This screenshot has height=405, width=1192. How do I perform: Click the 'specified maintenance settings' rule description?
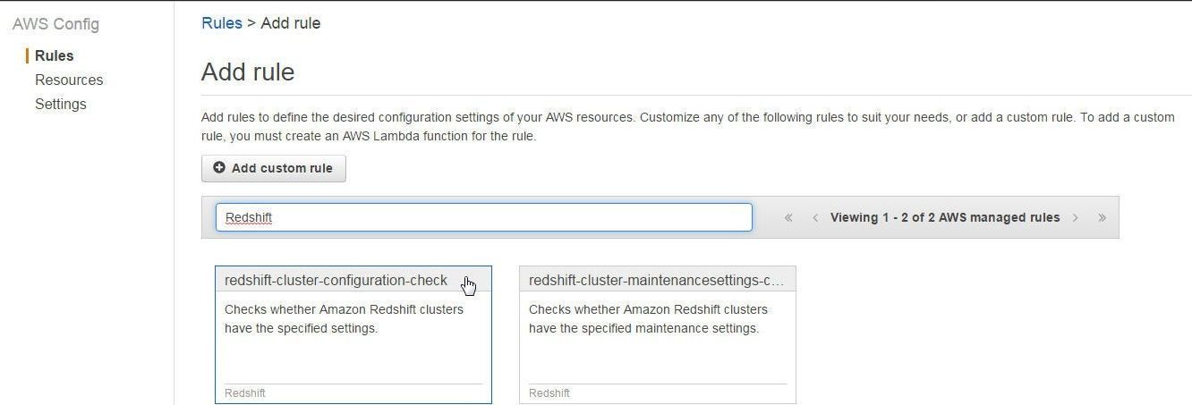click(x=648, y=319)
